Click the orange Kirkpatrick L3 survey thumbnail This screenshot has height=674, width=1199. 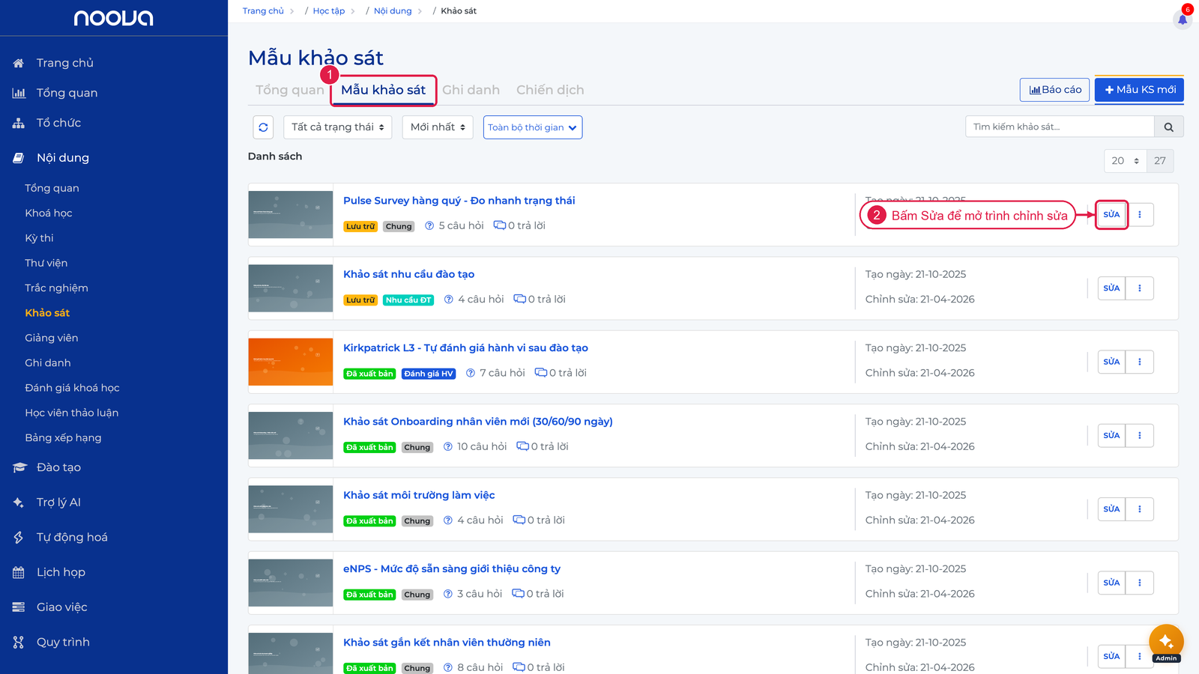point(291,362)
